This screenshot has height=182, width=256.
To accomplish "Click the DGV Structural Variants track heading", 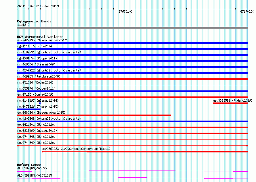I will click(40, 37).
